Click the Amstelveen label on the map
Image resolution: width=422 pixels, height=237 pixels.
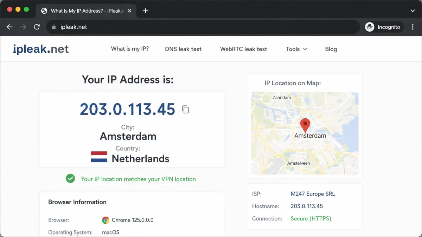299,163
